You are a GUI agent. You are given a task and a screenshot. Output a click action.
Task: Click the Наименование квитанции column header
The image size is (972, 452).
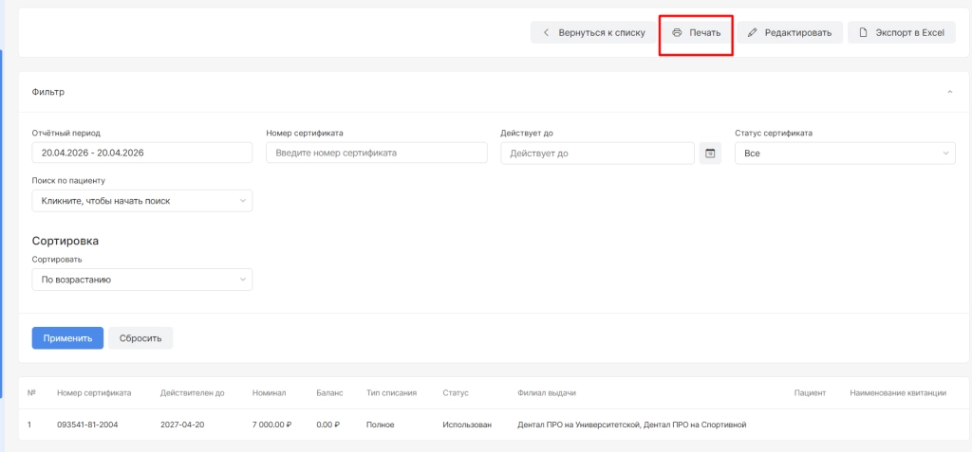point(897,393)
